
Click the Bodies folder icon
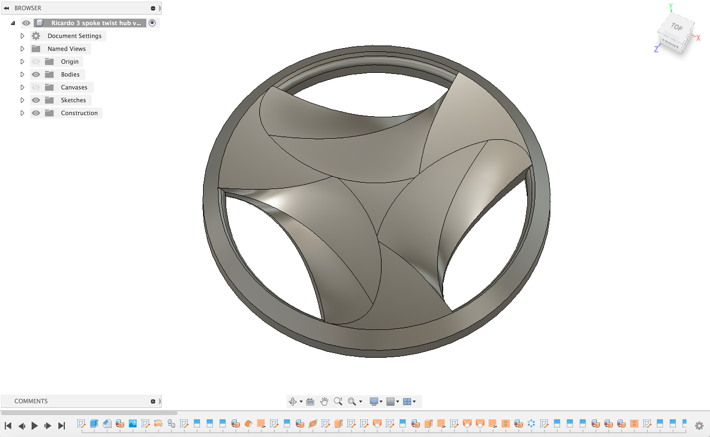click(49, 74)
